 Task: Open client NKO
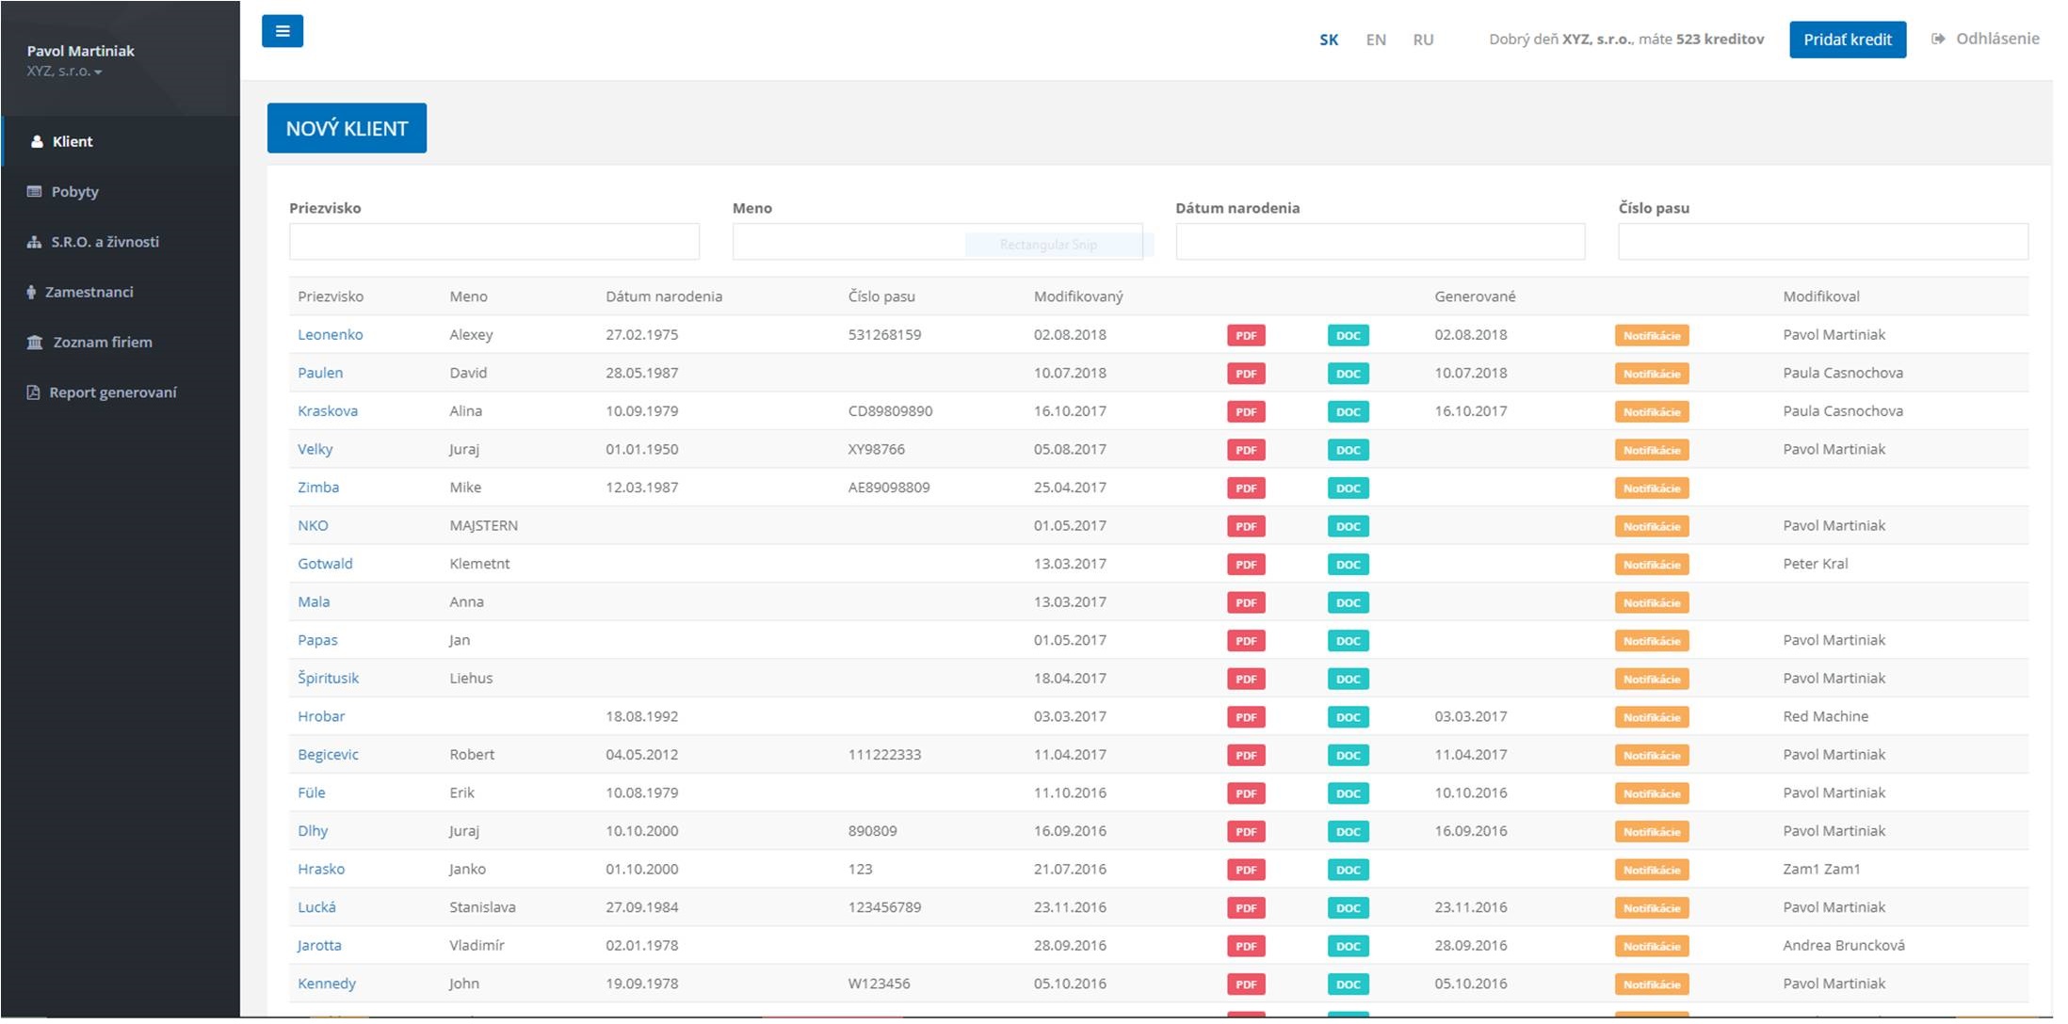(313, 526)
